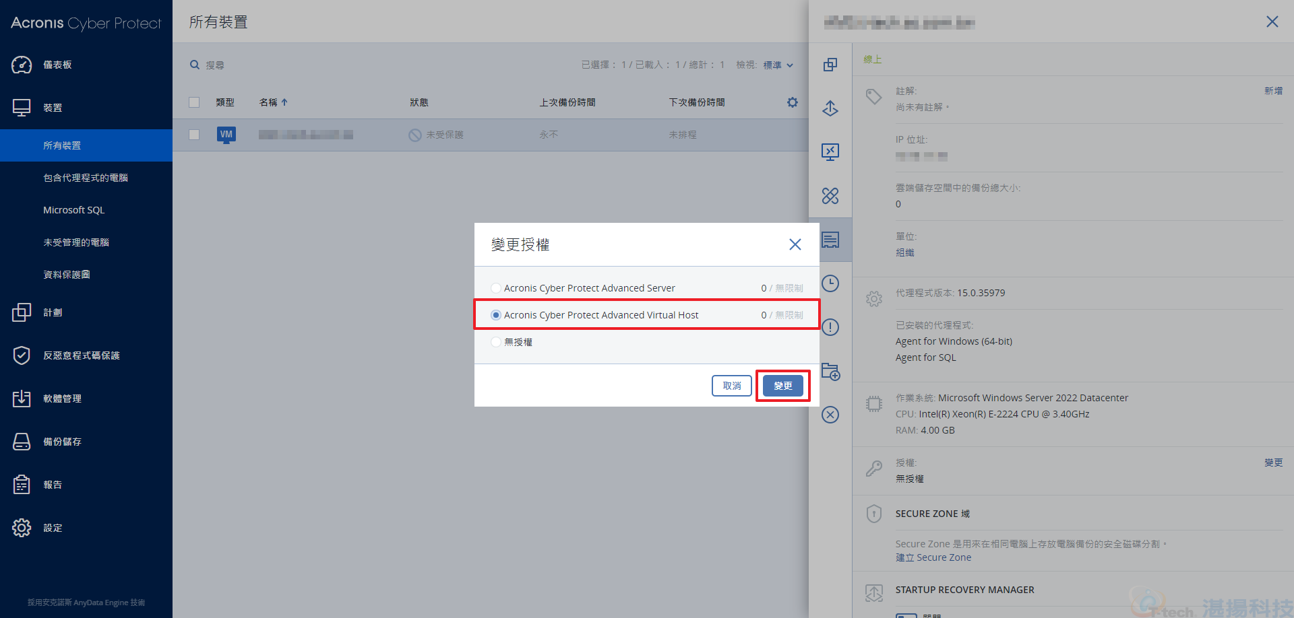
Task: Open the protection plan icon in side toolbar
Action: (x=830, y=65)
